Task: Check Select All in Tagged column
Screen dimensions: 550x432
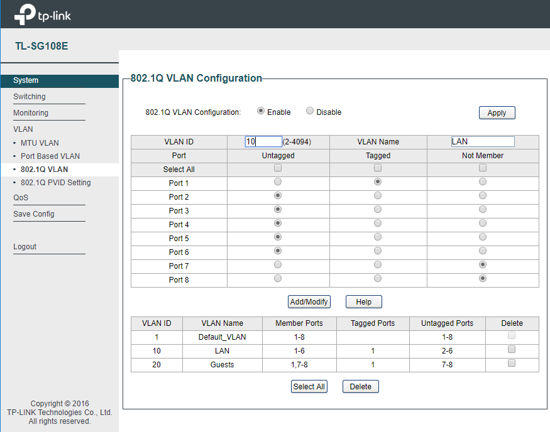Action: 378,168
